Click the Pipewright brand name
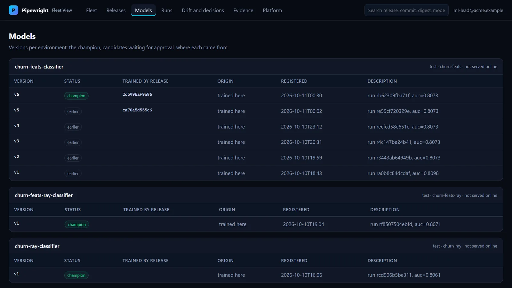512x288 pixels. click(35, 10)
